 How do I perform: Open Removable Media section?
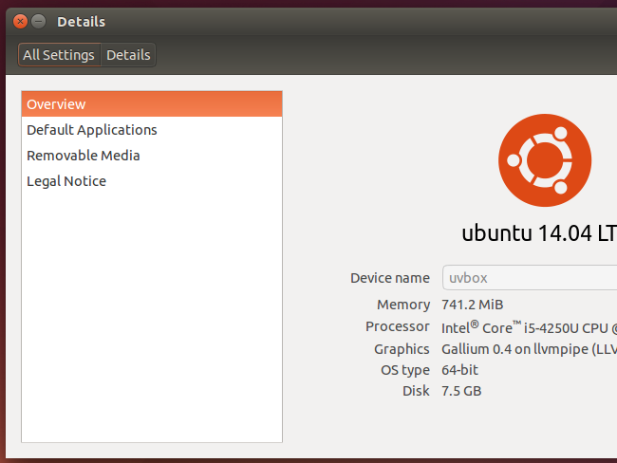tap(152, 156)
